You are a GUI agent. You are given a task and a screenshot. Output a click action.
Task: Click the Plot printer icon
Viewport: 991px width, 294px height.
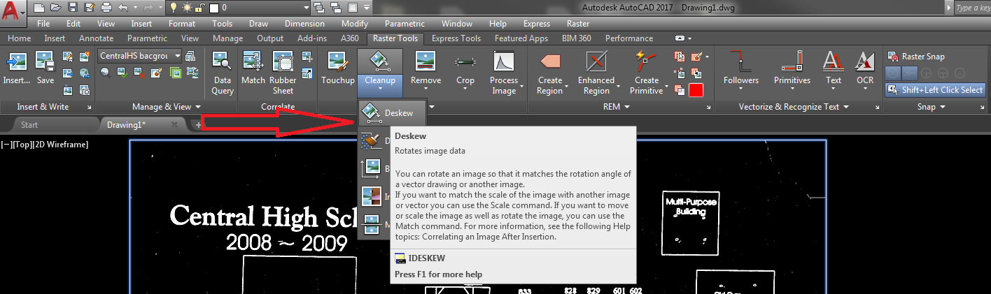click(x=106, y=8)
